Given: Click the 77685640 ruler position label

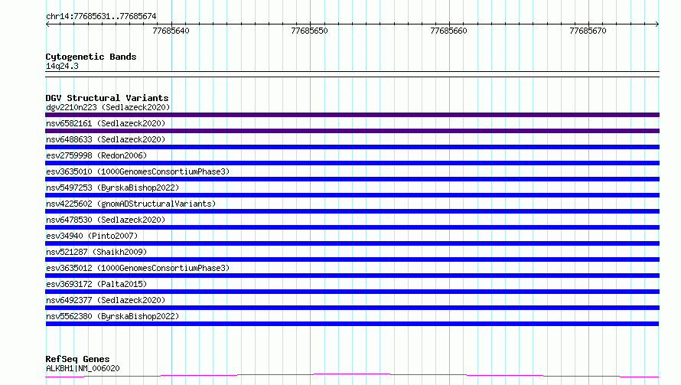Looking at the screenshot, I should point(171,31).
